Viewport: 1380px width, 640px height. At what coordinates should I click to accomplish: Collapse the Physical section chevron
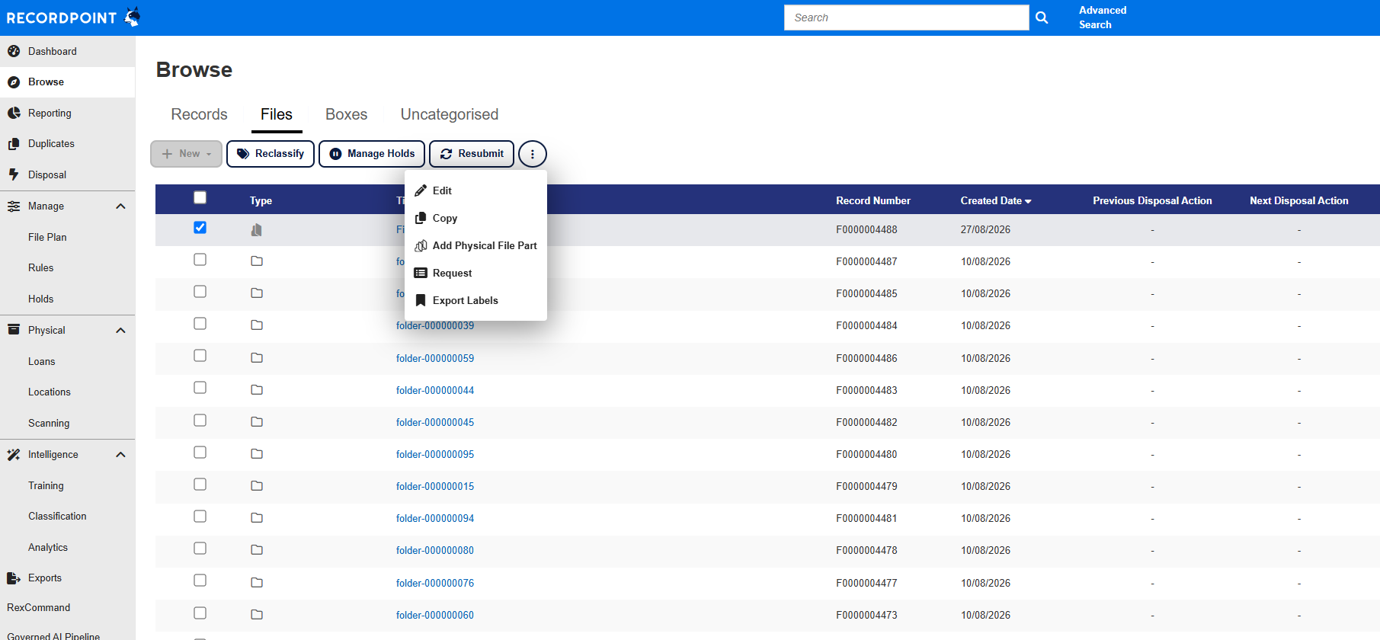[x=120, y=331]
